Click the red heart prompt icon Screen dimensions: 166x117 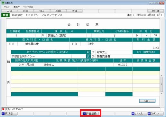3,109
